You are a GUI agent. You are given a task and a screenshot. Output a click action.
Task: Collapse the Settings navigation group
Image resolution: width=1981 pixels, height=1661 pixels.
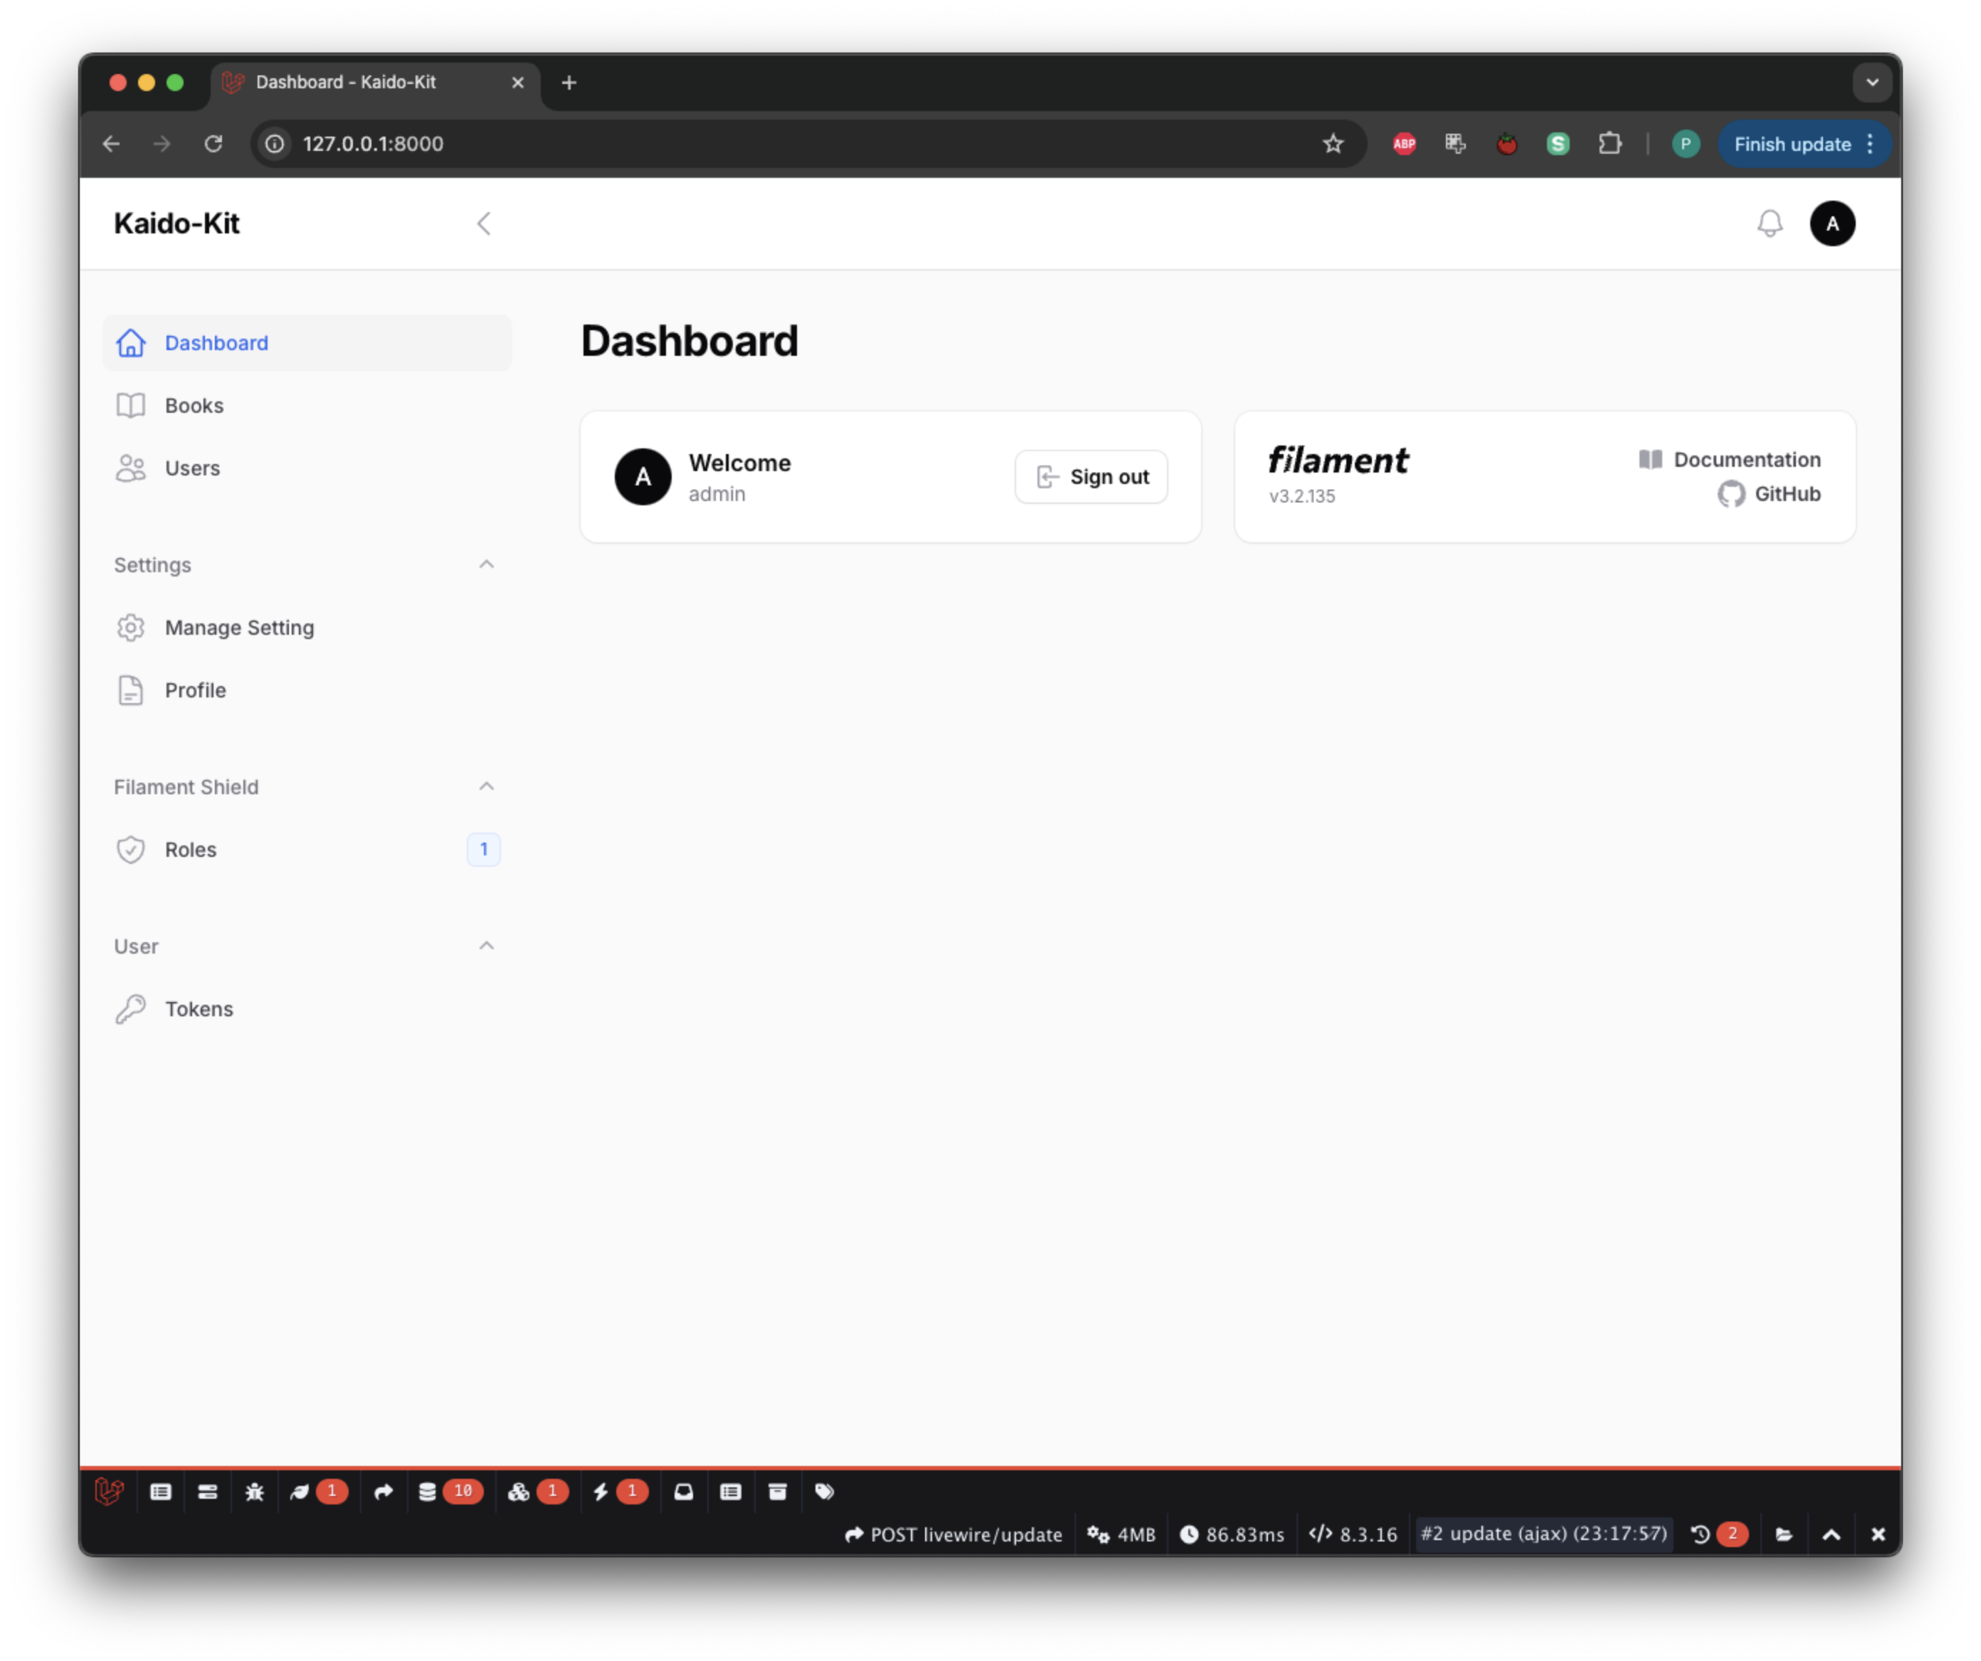tap(486, 564)
